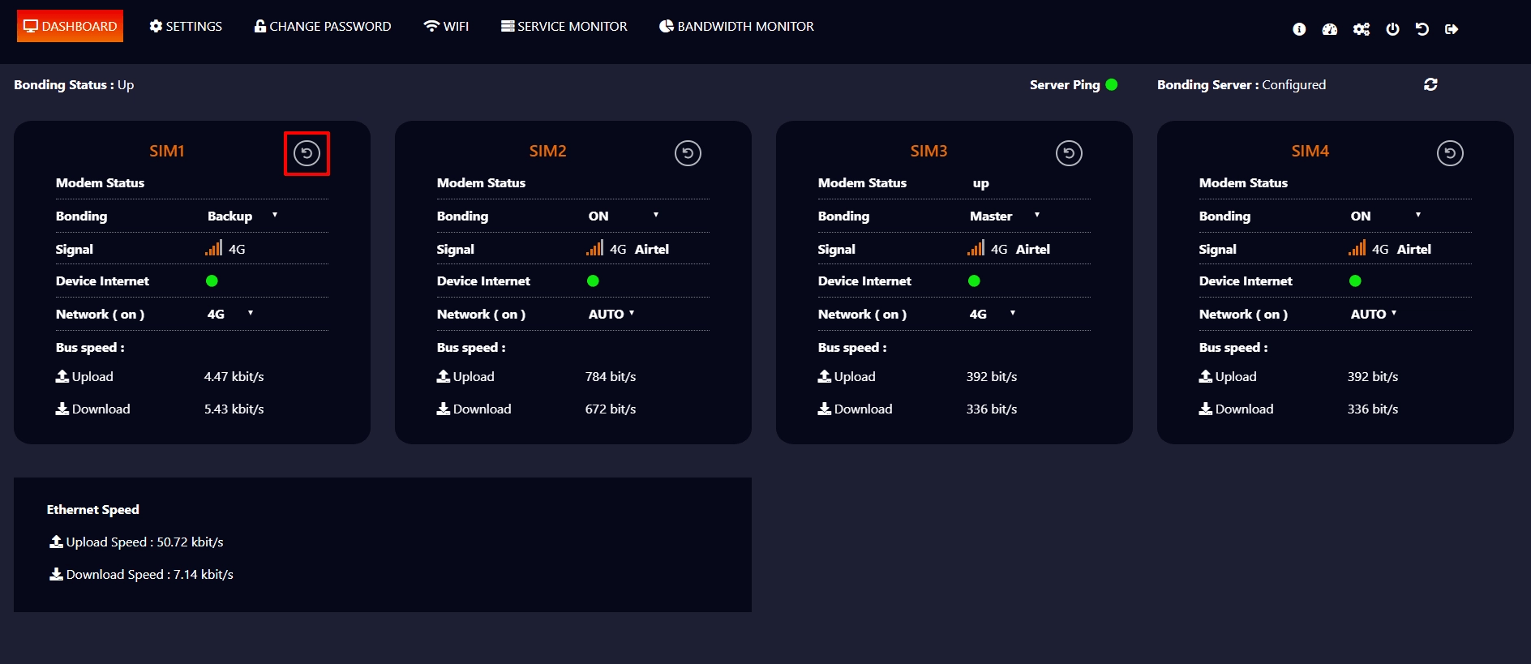Open the multi-gear advanced settings icon
Viewport: 1531px width, 664px height.
click(1362, 29)
